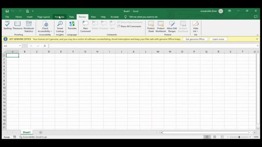This screenshot has height=147, width=262.
Task: Click Get genuine Office button
Action: tap(195, 39)
